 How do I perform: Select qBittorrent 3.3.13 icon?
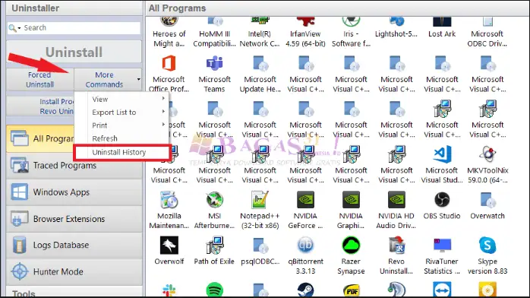pos(305,246)
